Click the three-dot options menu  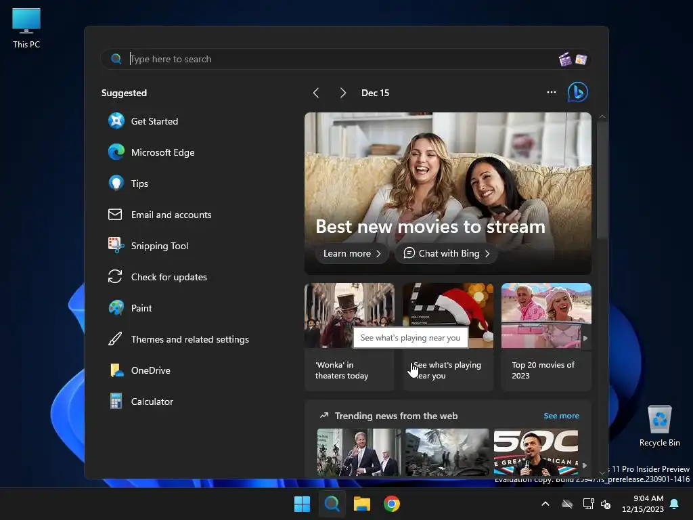(x=551, y=92)
